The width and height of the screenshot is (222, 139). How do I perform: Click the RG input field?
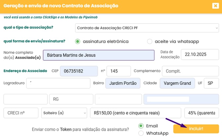click(x=71, y=99)
